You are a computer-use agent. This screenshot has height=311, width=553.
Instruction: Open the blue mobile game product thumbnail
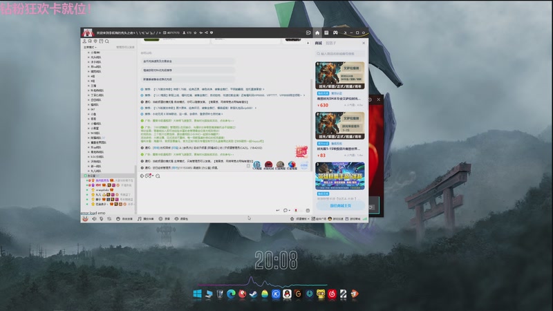pos(340,176)
